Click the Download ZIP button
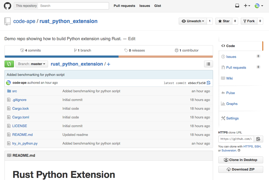This screenshot has height=180, width=269. pos(240,169)
